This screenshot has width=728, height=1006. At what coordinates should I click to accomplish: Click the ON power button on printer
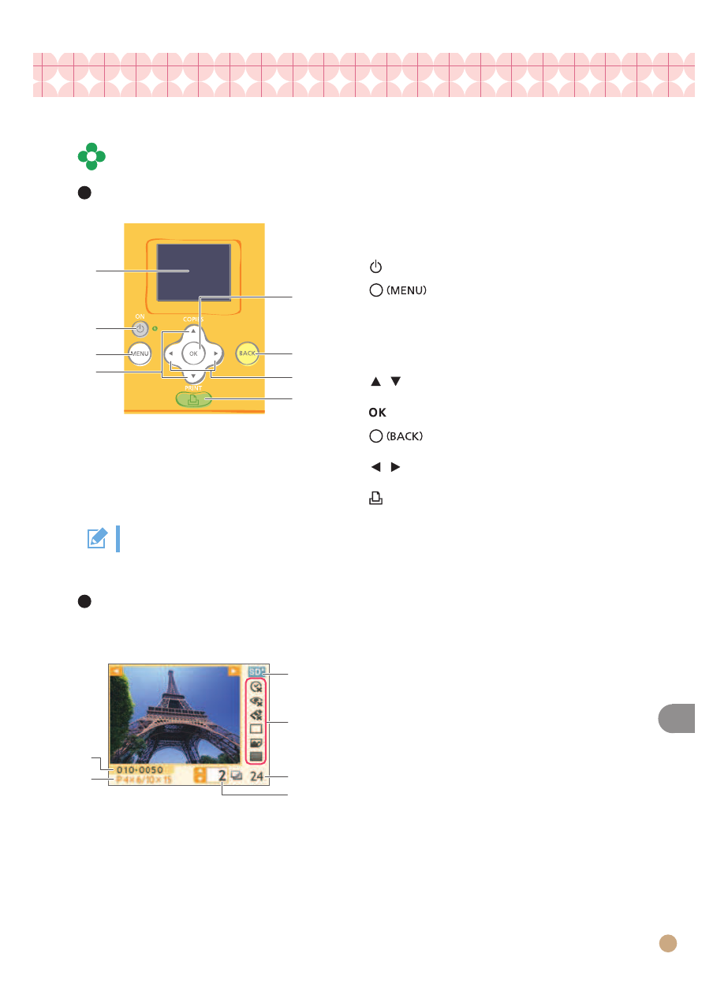coord(140,329)
